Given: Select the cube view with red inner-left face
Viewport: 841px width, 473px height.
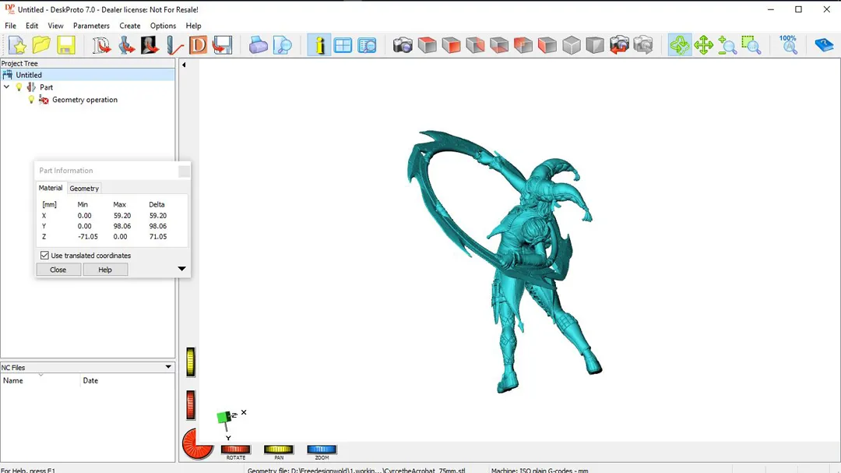Looking at the screenshot, I should pos(523,46).
